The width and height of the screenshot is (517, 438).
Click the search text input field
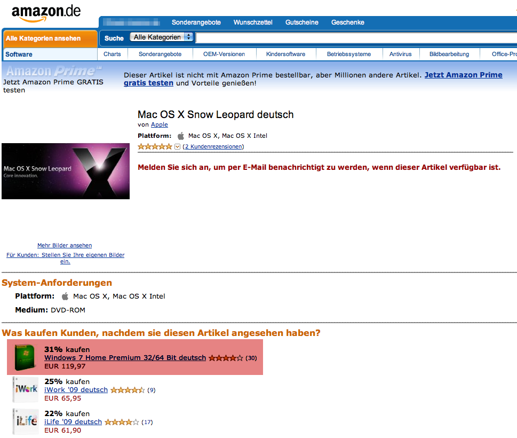(x=356, y=37)
